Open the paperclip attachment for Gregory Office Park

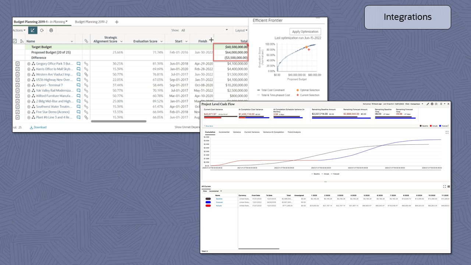pyautogui.click(x=86, y=63)
